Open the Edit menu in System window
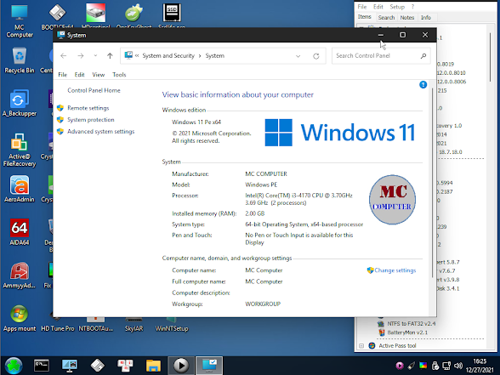The image size is (500, 375). point(79,75)
